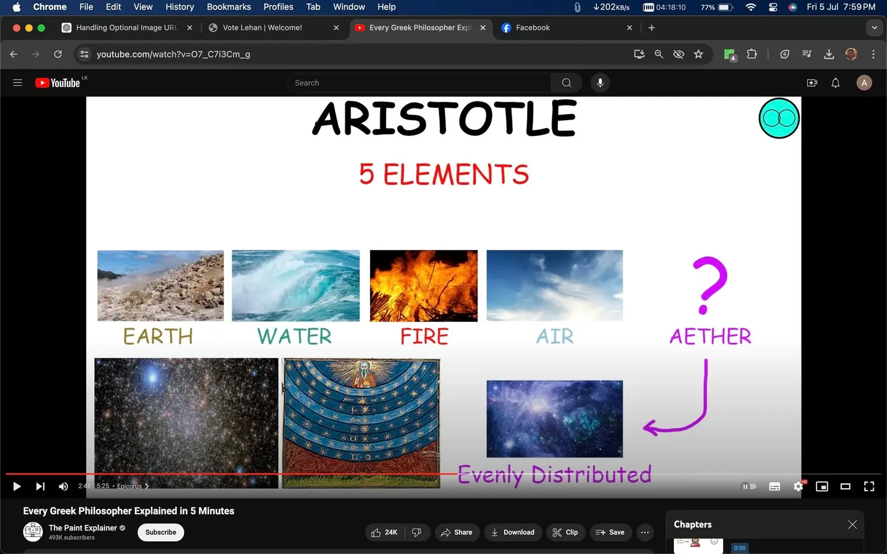Expand the Epicurus chapter chevron
Image resolution: width=887 pixels, height=554 pixels.
[147, 486]
